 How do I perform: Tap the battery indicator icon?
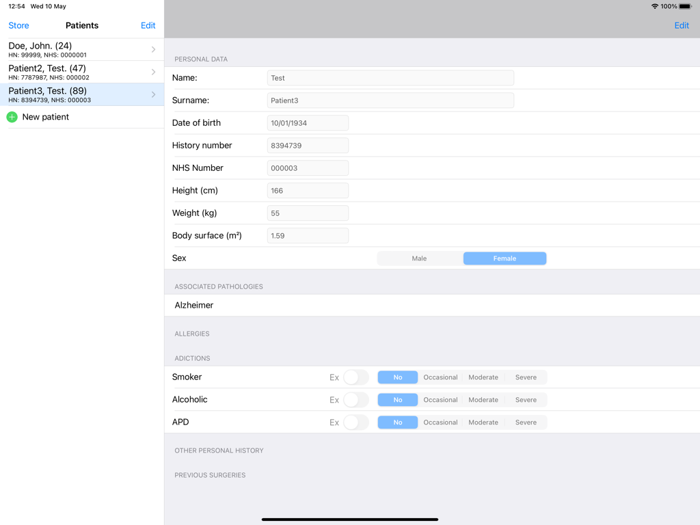coord(685,6)
